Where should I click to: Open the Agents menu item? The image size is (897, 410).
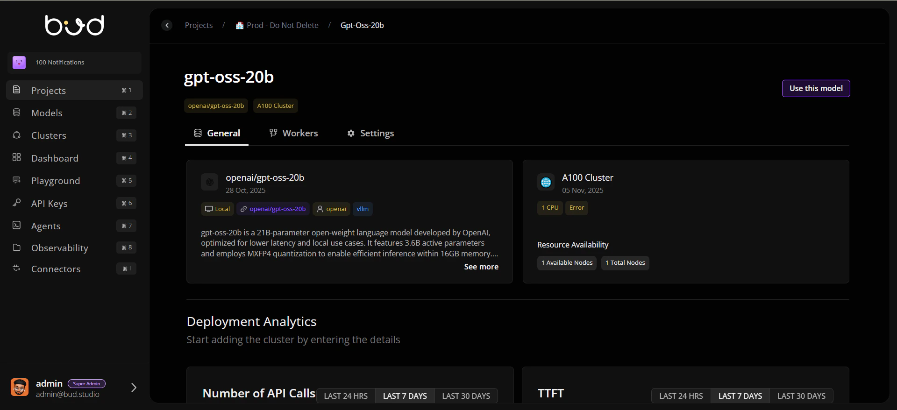tap(74, 226)
